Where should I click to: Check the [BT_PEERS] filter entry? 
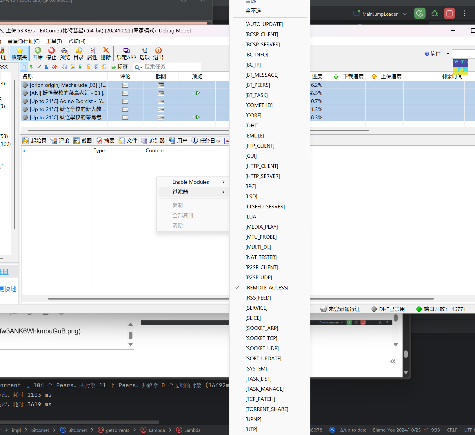click(258, 85)
